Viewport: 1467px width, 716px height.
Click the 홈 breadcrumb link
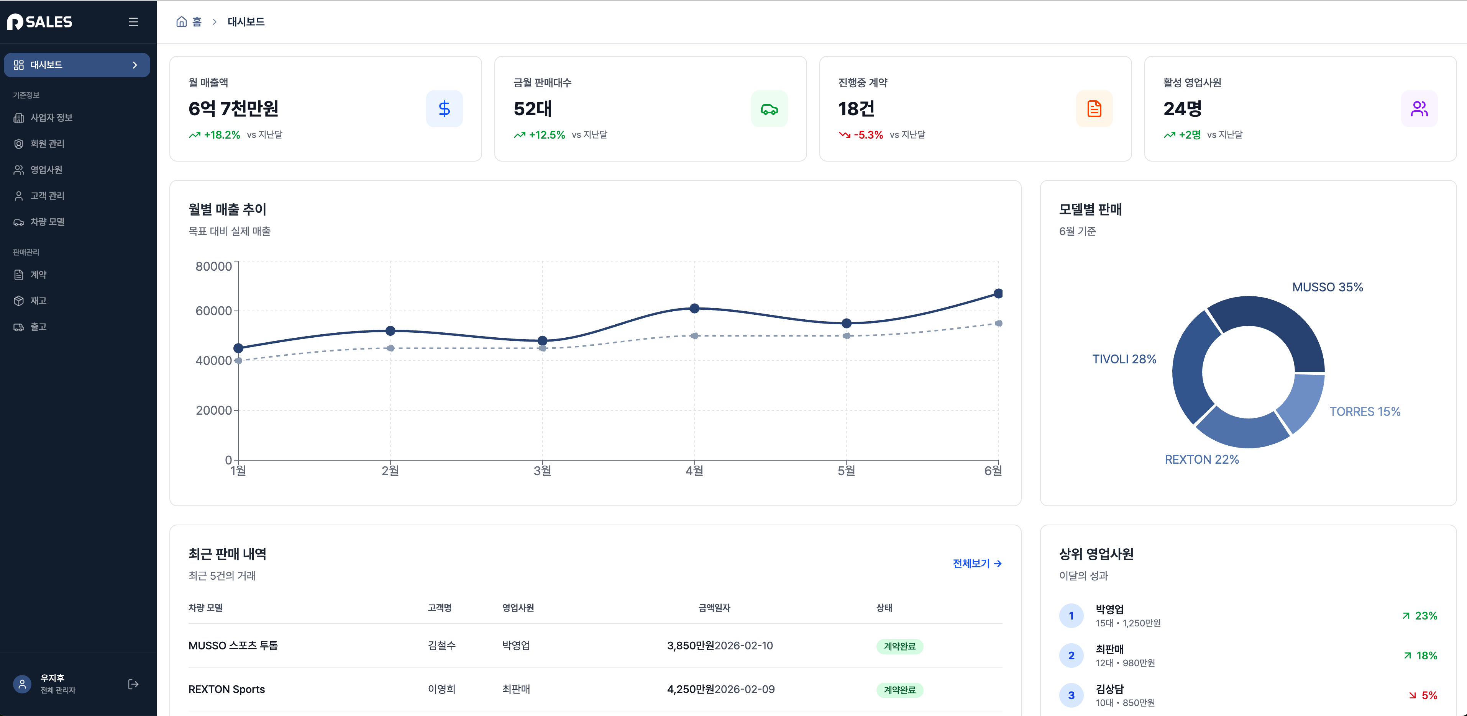[197, 21]
